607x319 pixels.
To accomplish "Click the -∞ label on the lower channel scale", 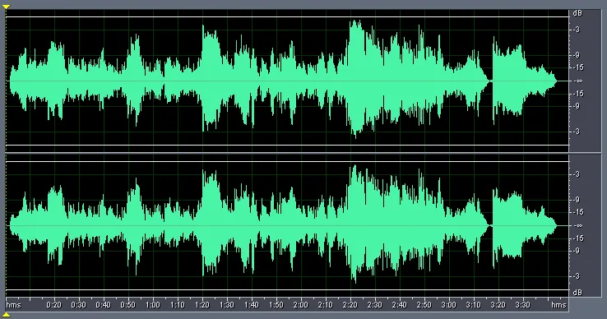I will [578, 226].
